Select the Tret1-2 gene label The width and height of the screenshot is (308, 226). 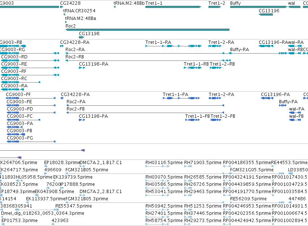pyautogui.click(x=217, y=3)
